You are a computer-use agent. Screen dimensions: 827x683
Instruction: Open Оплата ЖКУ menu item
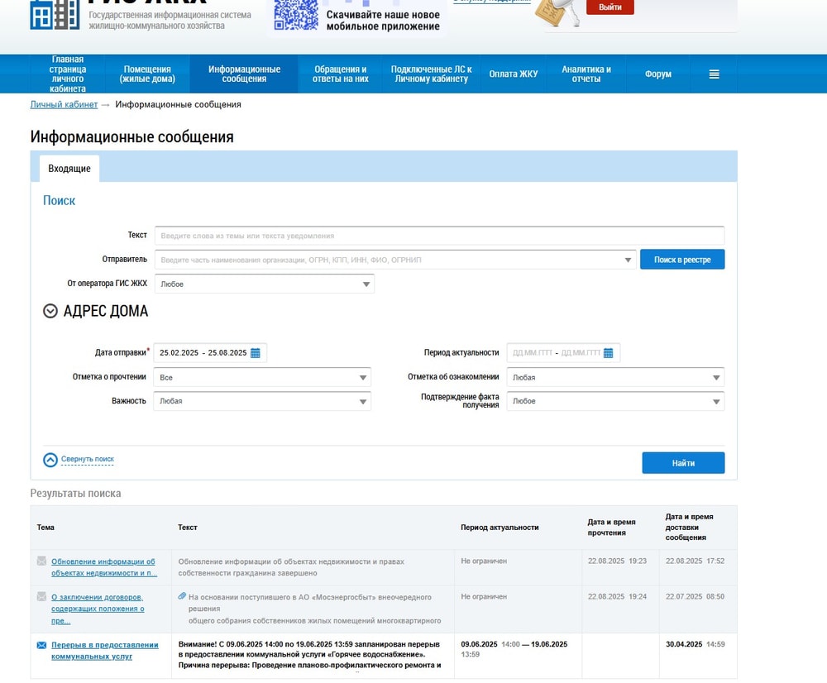513,74
